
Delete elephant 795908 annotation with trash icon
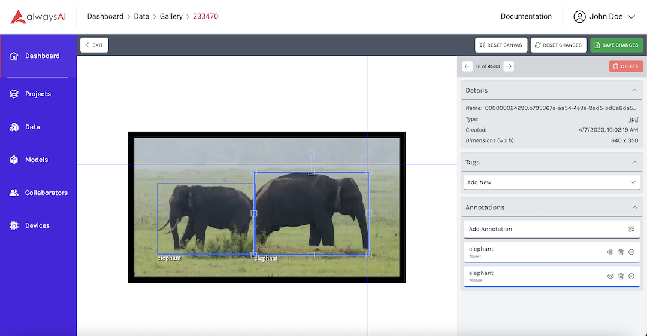click(x=621, y=276)
